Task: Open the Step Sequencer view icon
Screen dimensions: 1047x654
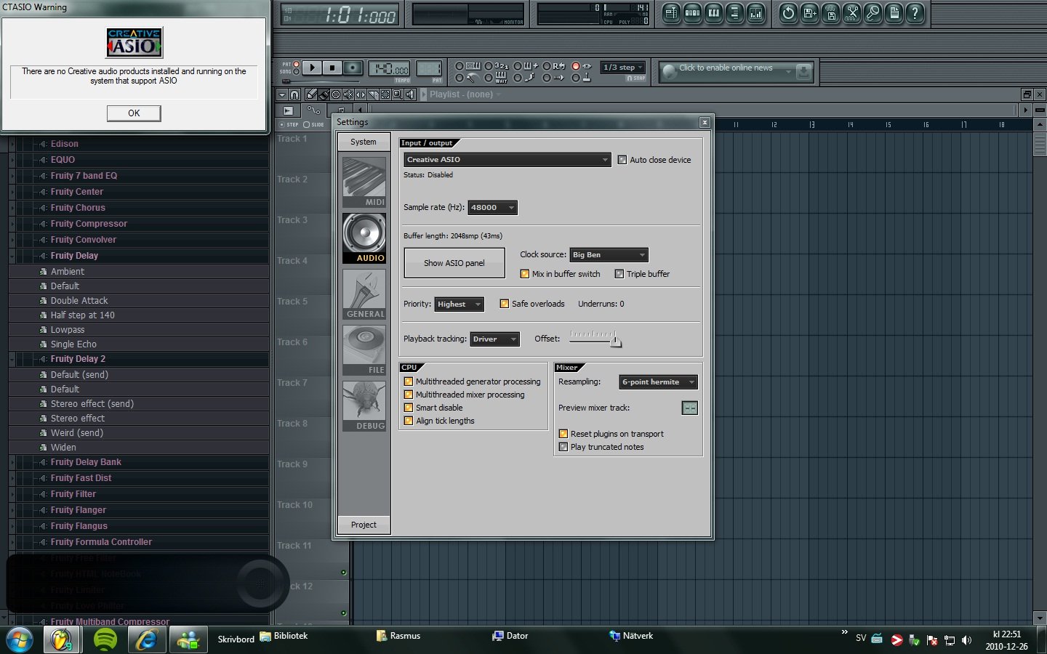Action: 692,13
